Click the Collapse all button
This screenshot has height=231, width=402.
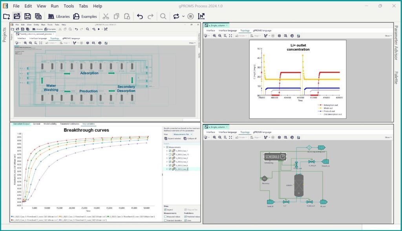(190, 138)
